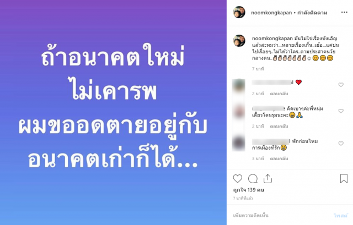
Task: Click the noomkongkapan username in header
Action: click(271, 13)
